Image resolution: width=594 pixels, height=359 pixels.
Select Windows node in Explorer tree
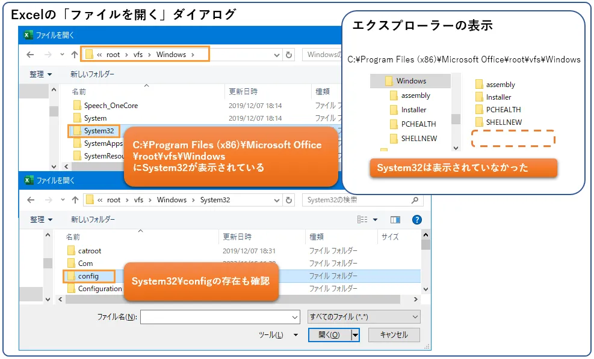click(410, 81)
